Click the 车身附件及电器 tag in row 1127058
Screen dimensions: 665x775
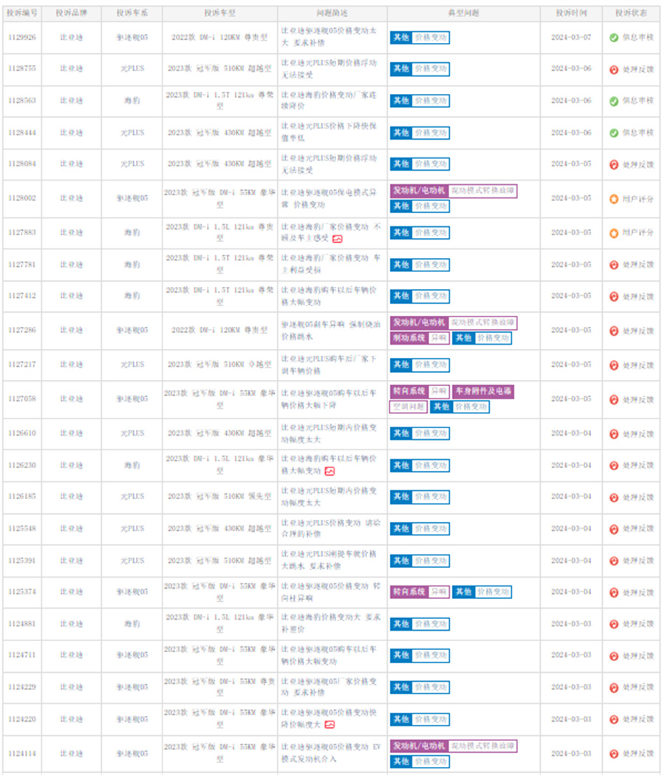click(x=483, y=391)
